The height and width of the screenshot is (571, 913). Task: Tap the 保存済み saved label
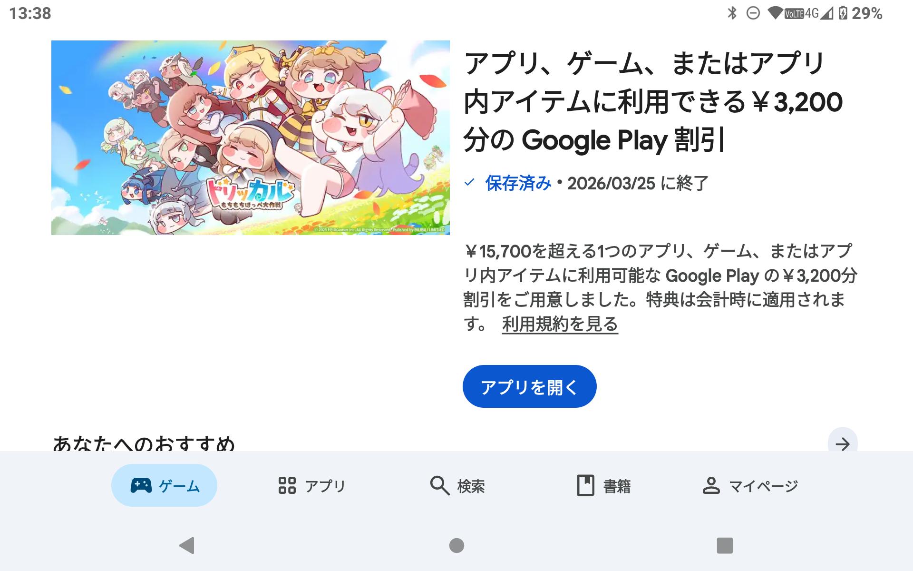(x=518, y=183)
